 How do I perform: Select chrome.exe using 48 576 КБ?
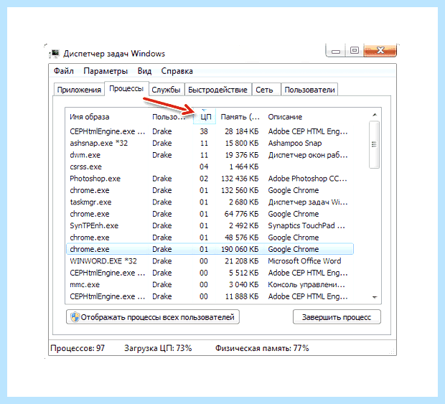coord(210,238)
